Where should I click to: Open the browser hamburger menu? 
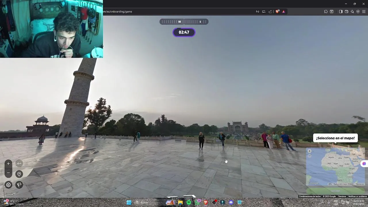pos(364,11)
